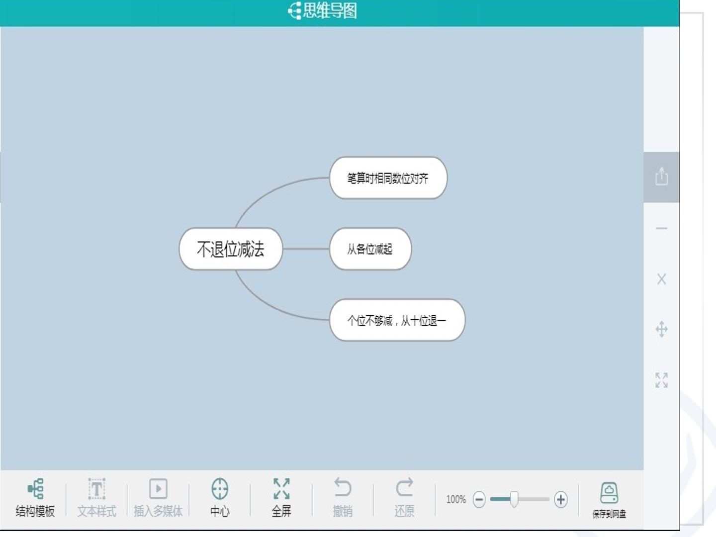Center the map with 中心 icon

coord(220,489)
